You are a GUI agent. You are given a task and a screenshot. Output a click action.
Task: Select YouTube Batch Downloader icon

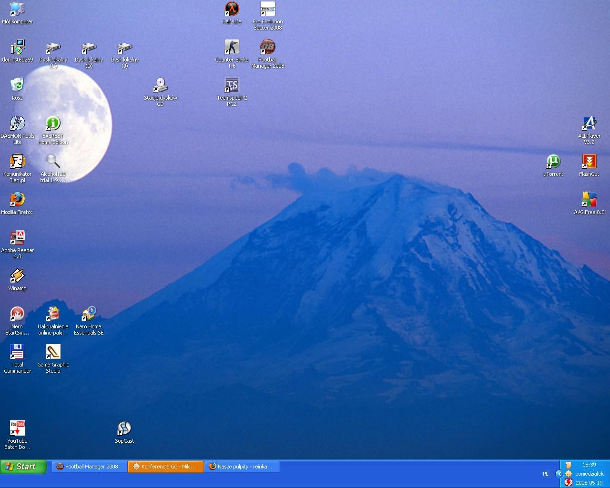click(x=17, y=436)
